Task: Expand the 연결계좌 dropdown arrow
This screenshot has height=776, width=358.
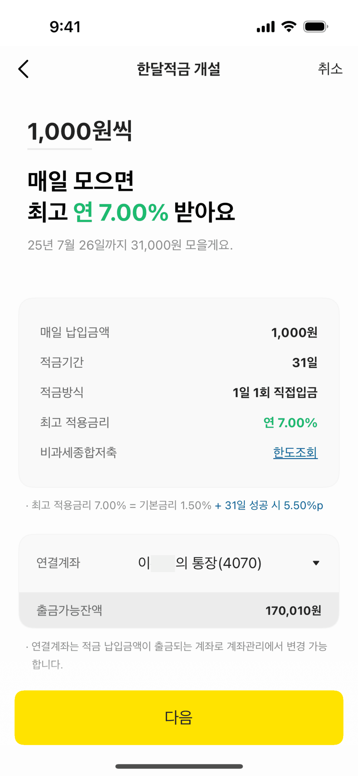Action: click(316, 563)
